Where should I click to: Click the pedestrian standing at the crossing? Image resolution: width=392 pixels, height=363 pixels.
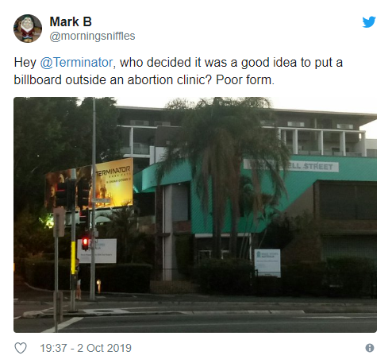(78, 279)
